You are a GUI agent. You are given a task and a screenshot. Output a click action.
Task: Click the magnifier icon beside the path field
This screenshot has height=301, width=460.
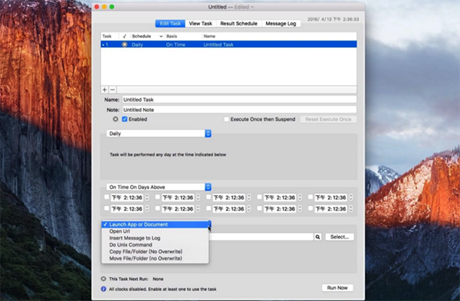317,237
